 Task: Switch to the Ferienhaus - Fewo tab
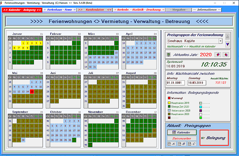(x=59, y=10)
